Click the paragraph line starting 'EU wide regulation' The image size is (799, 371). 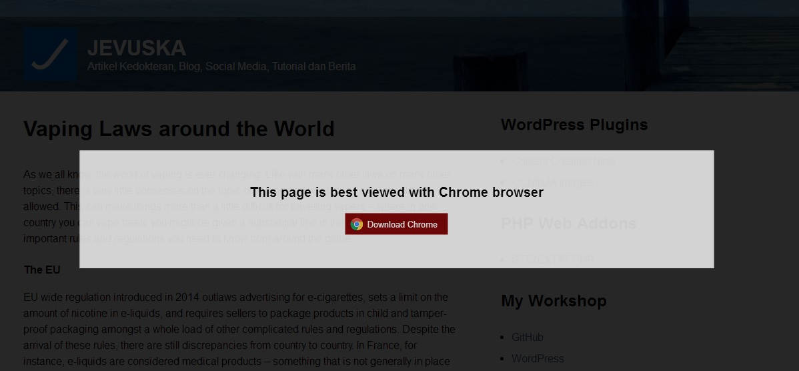[236, 297]
